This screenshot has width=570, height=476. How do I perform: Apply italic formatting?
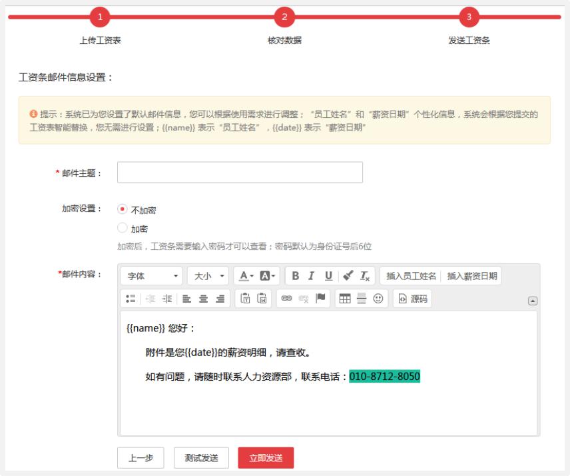tap(311, 276)
